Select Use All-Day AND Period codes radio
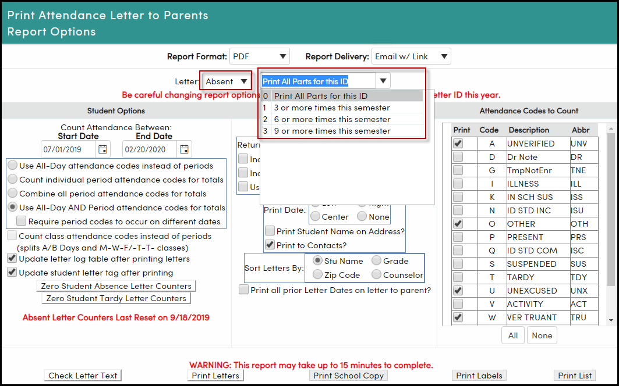619x386 pixels. point(13,207)
